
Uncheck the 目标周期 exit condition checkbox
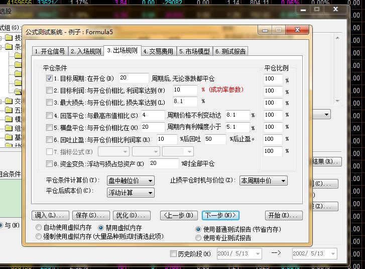click(49, 78)
